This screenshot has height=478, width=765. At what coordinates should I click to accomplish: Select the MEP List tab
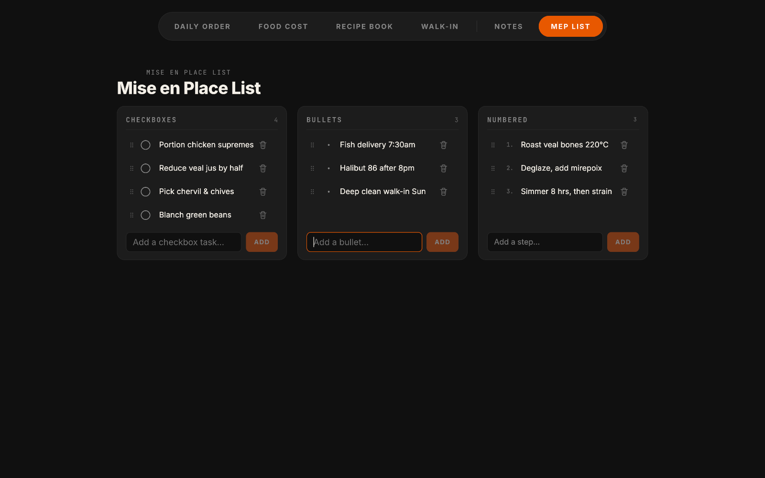pyautogui.click(x=570, y=26)
